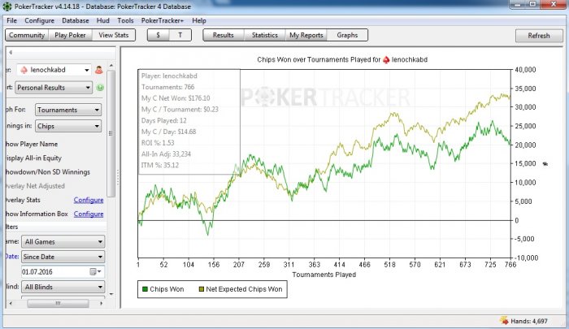Open the My Reports tab
569x329 pixels.
tap(306, 35)
